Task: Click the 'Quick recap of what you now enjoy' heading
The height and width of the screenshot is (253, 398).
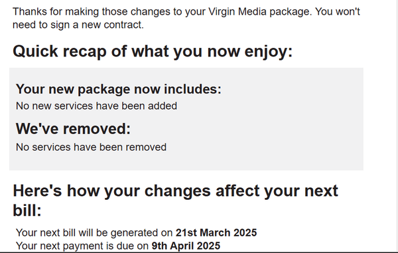Action: [x=153, y=52]
